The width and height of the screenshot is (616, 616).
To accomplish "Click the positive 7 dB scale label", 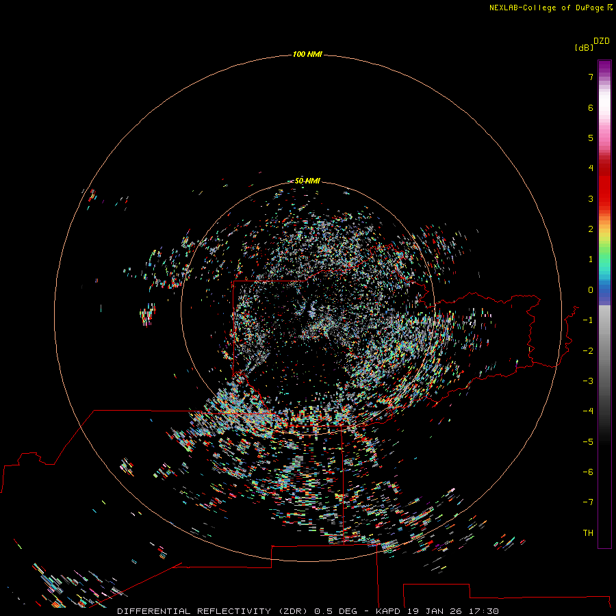I will pos(591,77).
